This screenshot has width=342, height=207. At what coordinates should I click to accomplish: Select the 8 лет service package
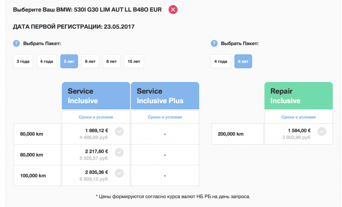point(112,61)
